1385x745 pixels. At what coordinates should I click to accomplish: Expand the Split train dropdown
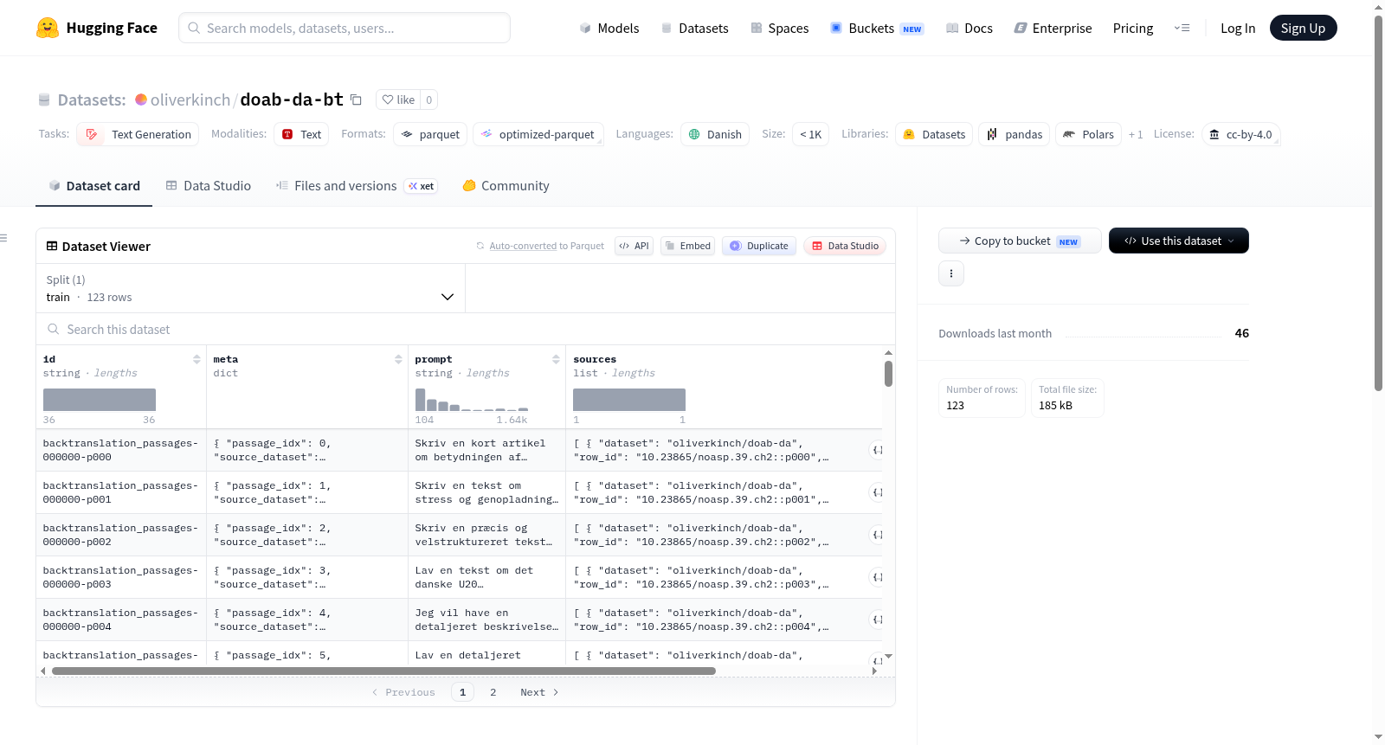[251, 288]
